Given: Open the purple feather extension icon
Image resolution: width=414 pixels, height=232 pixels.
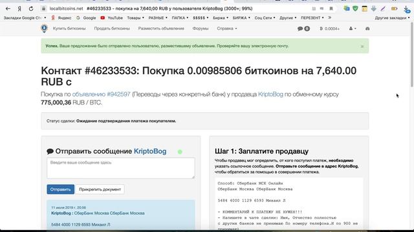Looking at the screenshot, I should 383,8.
